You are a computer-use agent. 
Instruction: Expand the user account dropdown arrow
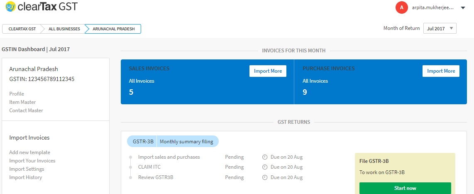(x=463, y=7)
